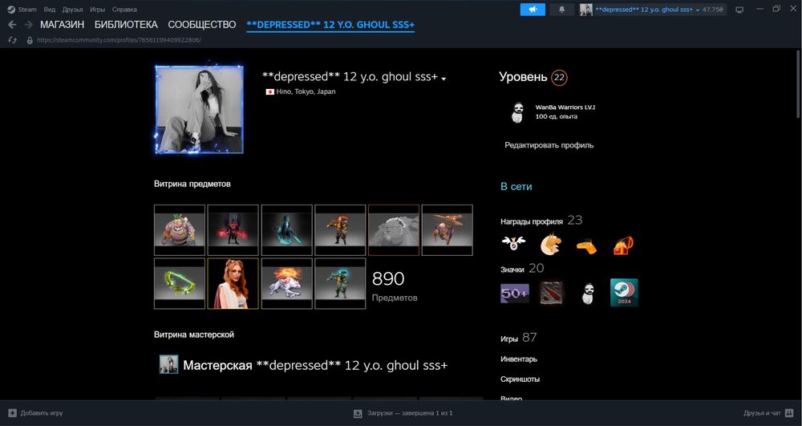Go to the СООБЩЕСТВО tab
The image size is (802, 426).
coord(202,25)
